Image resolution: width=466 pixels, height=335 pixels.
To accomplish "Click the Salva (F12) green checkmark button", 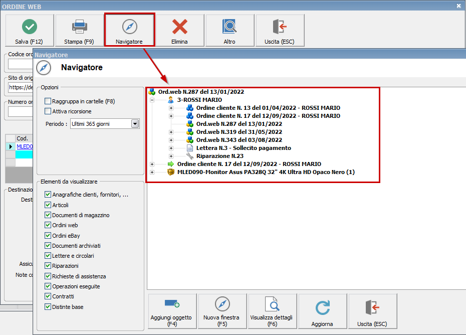I will (x=30, y=31).
